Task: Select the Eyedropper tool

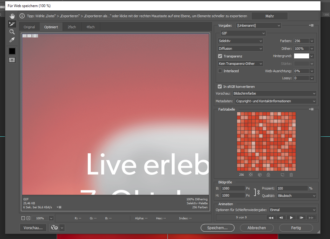Action: pyautogui.click(x=12, y=39)
